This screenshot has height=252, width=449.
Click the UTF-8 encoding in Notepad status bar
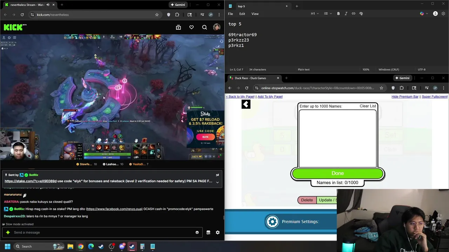pos(422,69)
